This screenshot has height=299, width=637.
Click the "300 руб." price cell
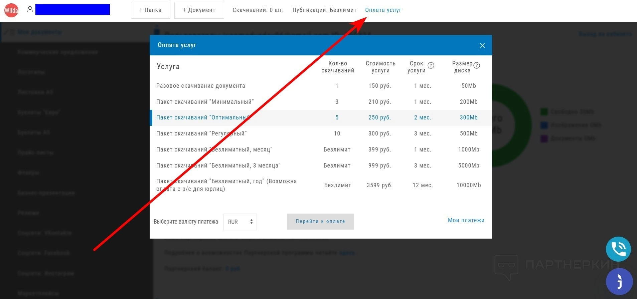(x=380, y=133)
